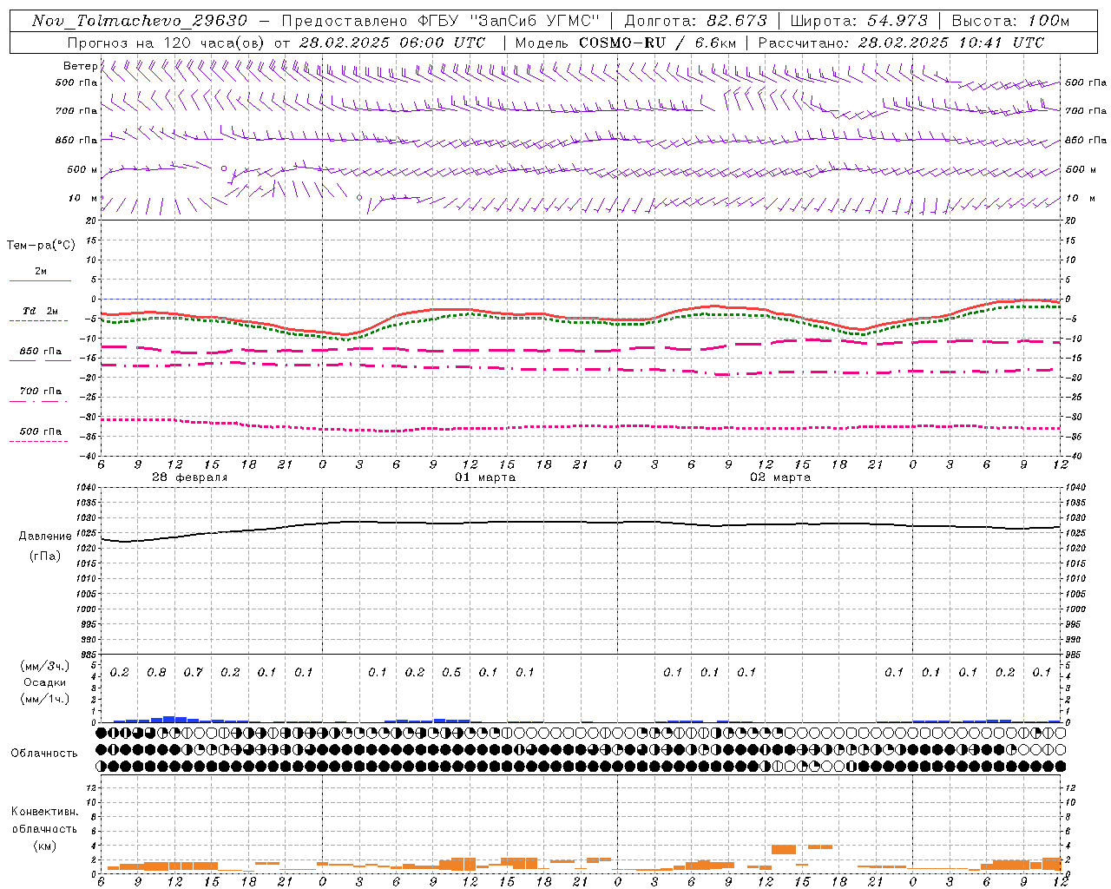The image size is (1111, 889).
Task: Click the '10 м' wind level label on left
Action: (x=83, y=198)
